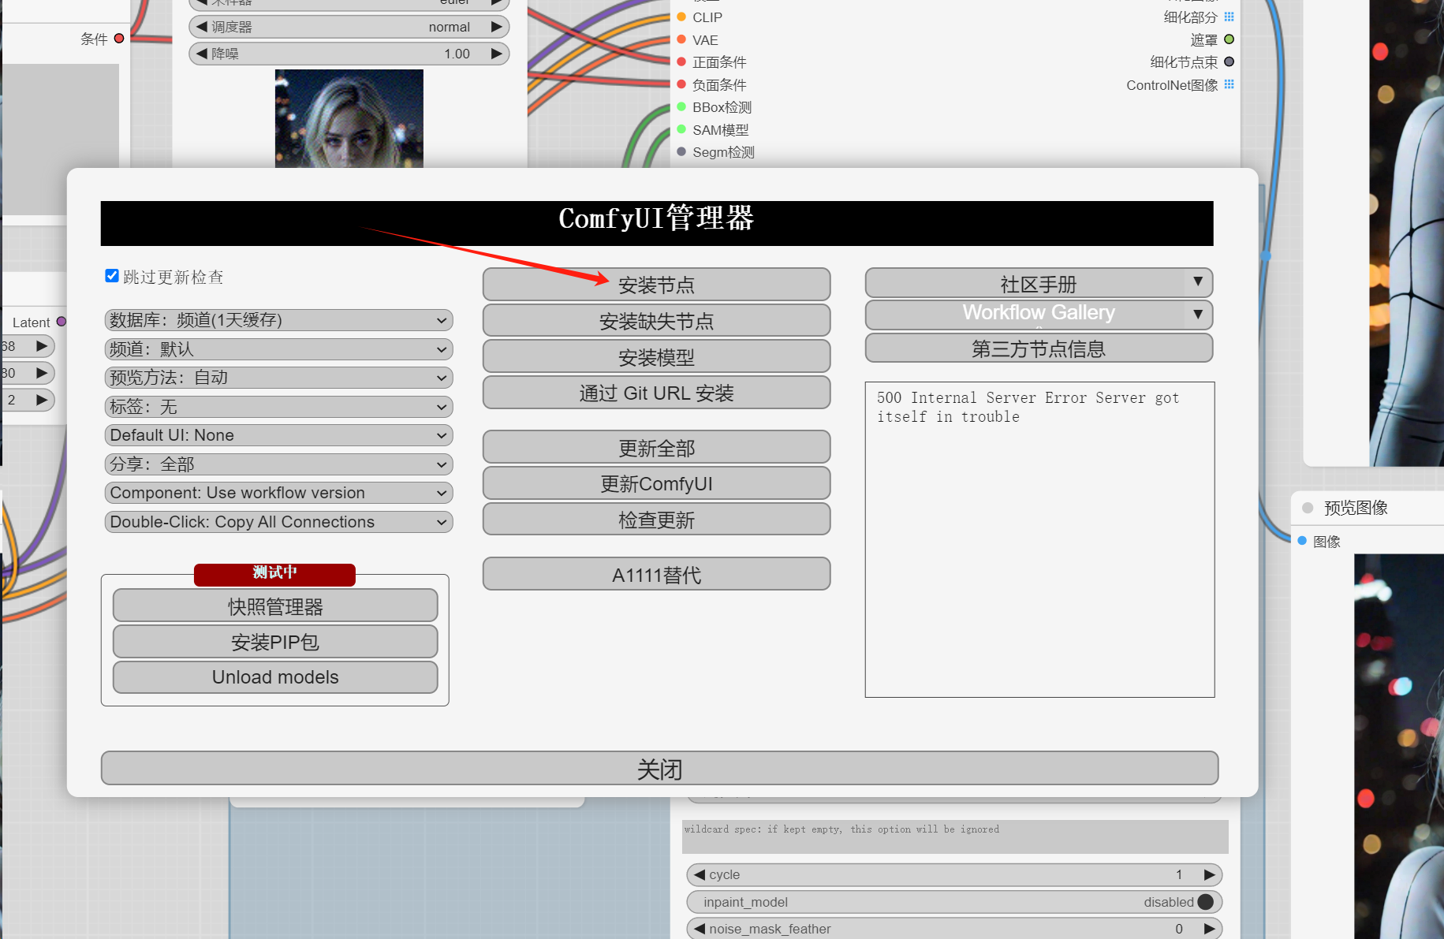Enable the inpaint_model toggle
Viewport: 1444px width, 939px height.
pyautogui.click(x=1204, y=901)
